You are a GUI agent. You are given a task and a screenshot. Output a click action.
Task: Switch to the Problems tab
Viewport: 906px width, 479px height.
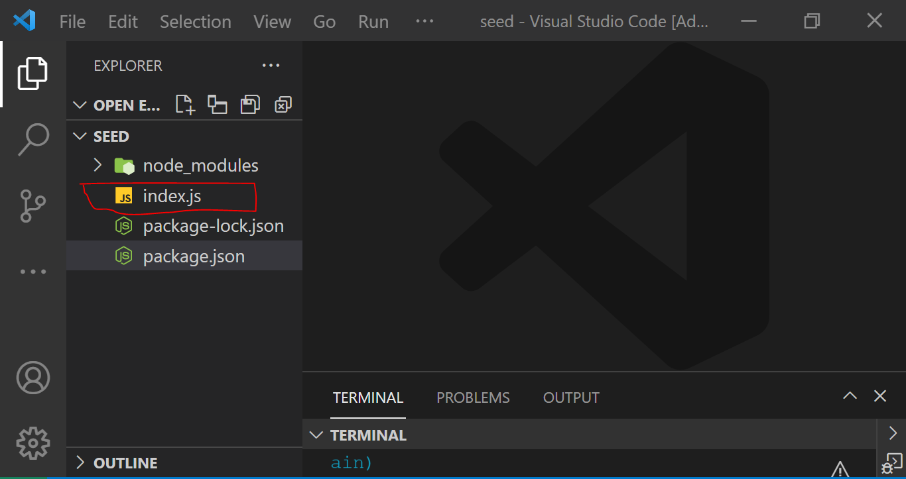point(473,398)
